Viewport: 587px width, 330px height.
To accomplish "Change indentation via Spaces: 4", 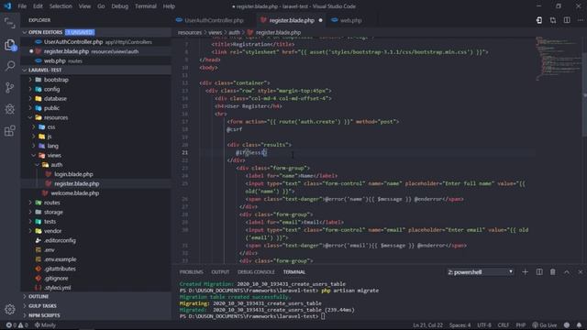I will (460, 325).
